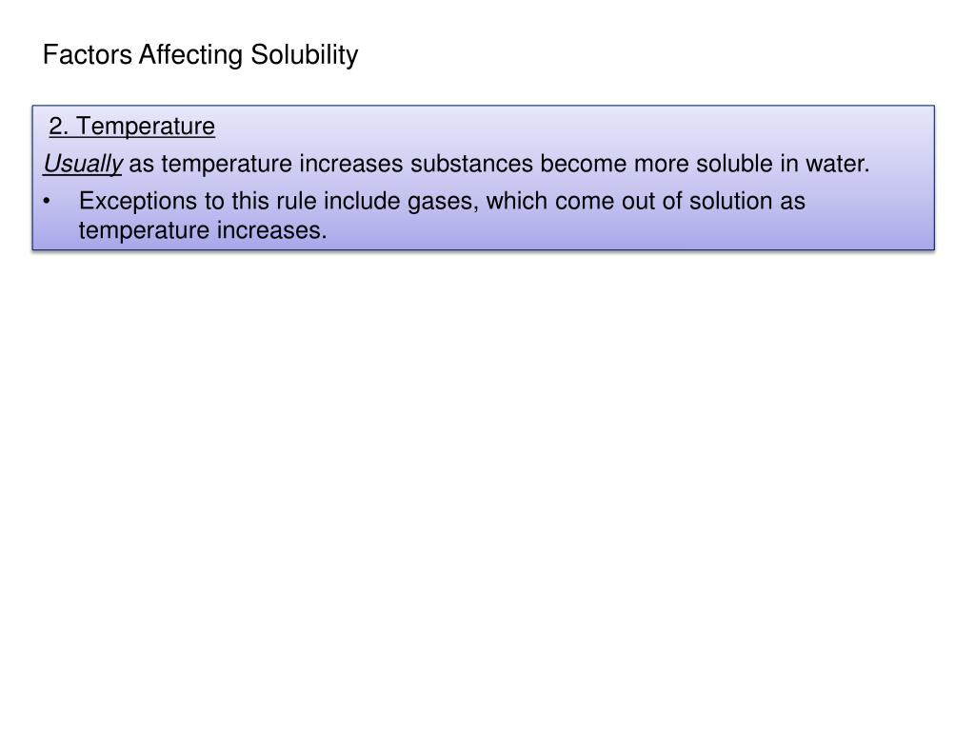Click the word "substances" in the first sentence
The width and height of the screenshot is (975, 731).
tap(471, 164)
